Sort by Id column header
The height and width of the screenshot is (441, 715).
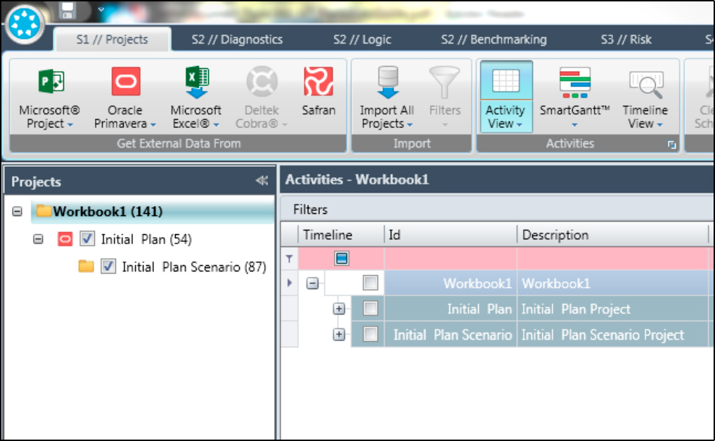[x=451, y=235]
